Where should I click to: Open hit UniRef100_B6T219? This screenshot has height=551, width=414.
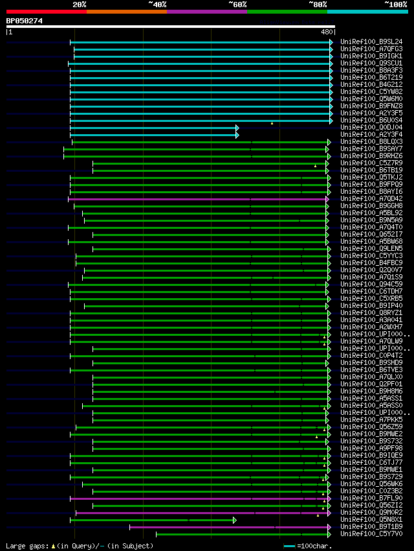coord(371,77)
